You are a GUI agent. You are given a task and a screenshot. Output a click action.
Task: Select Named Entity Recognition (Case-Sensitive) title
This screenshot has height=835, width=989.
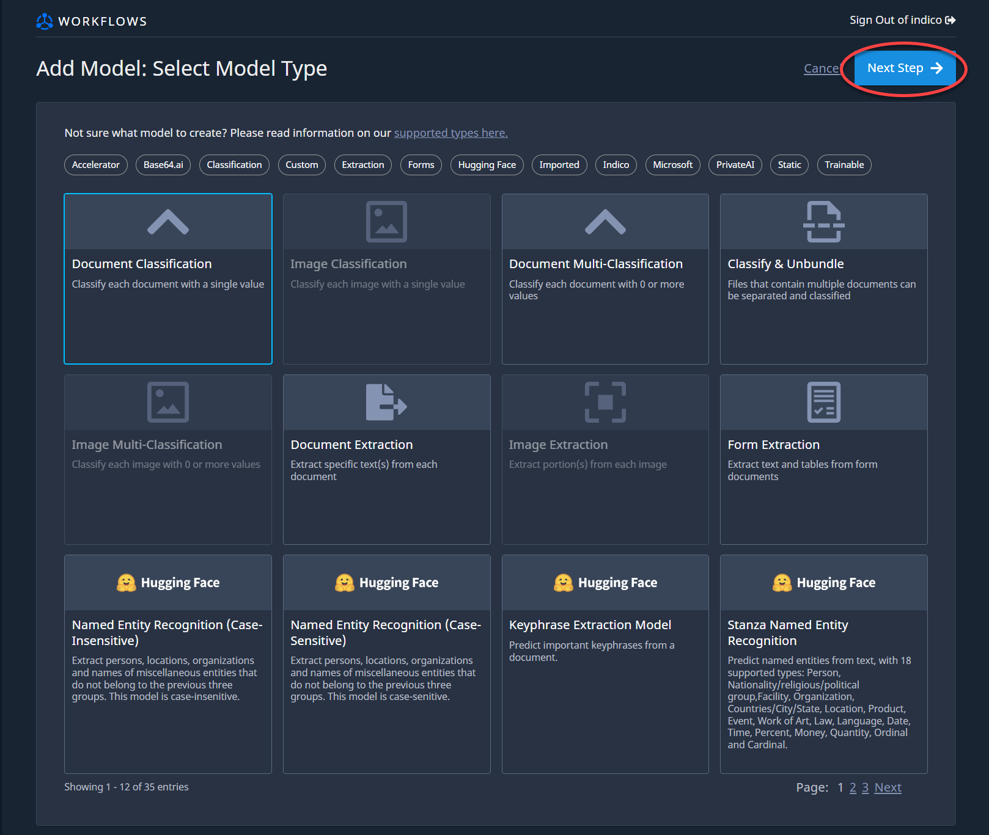386,633
